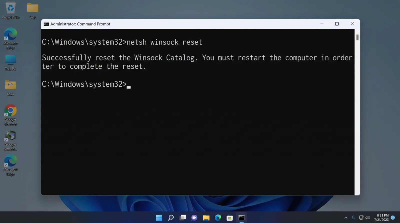The image size is (400, 223).
Task: Open the notification count badge
Action: point(393,218)
